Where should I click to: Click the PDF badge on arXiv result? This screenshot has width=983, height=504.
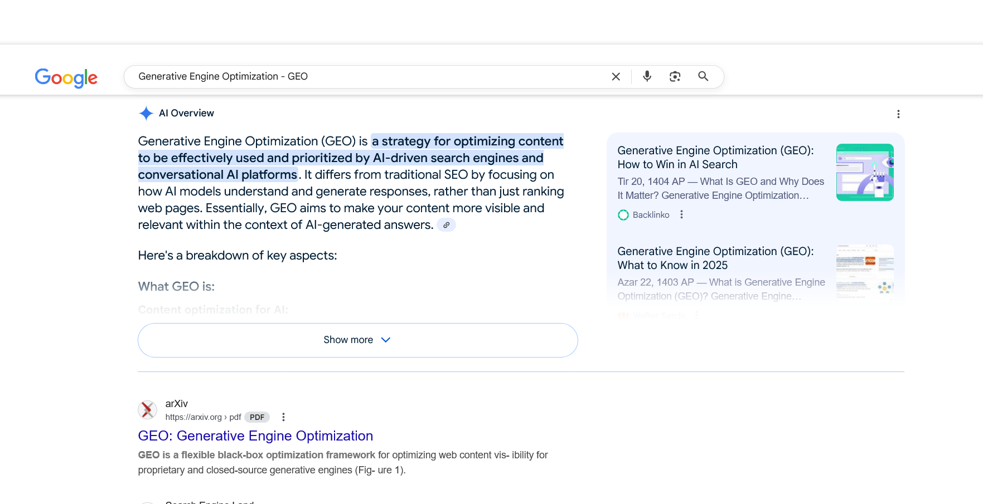(x=257, y=417)
